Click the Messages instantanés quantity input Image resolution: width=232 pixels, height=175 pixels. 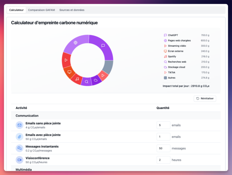163,148
